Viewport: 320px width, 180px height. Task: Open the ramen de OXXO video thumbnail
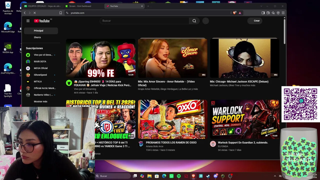172,119
